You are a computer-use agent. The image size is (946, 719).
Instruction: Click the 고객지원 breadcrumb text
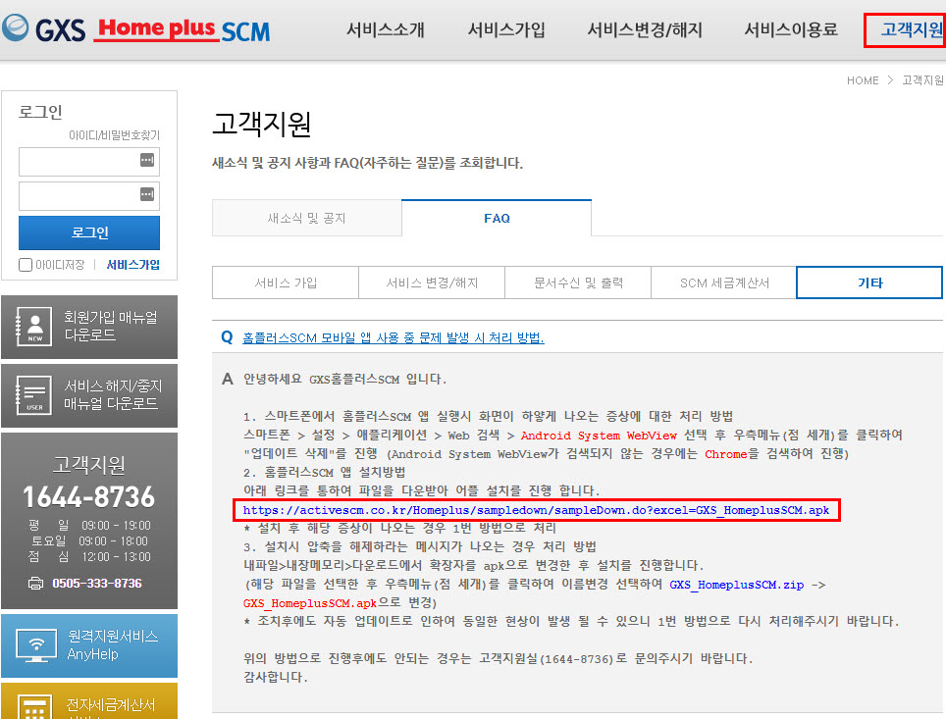click(923, 80)
